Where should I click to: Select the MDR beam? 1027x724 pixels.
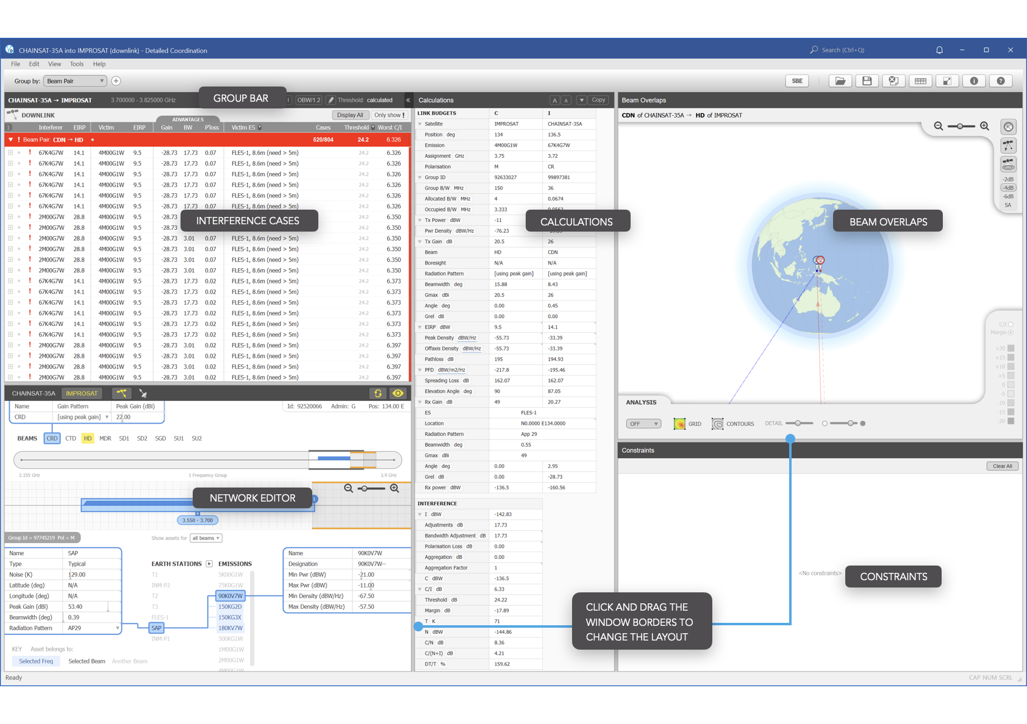tap(106, 438)
